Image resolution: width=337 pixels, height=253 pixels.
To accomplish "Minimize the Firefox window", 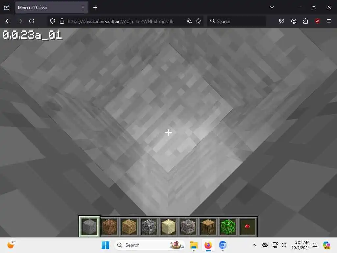I will click(299, 7).
